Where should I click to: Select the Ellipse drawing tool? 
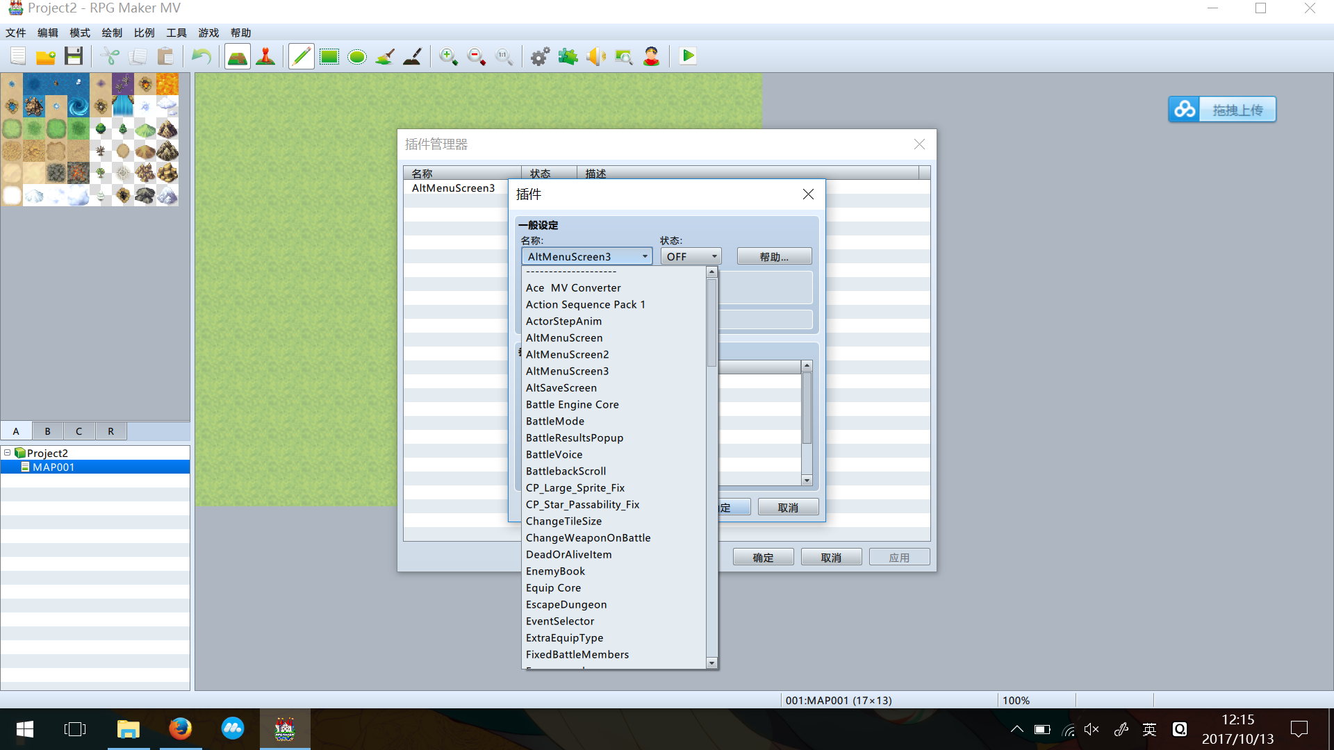point(357,56)
